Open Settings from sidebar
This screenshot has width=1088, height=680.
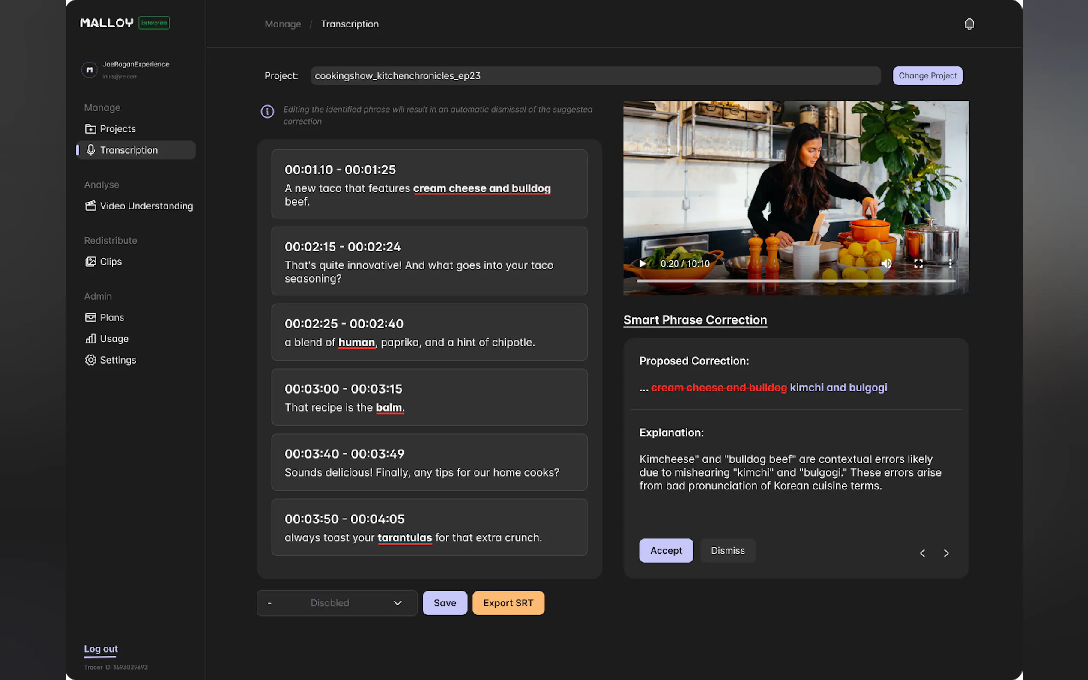pos(117,360)
